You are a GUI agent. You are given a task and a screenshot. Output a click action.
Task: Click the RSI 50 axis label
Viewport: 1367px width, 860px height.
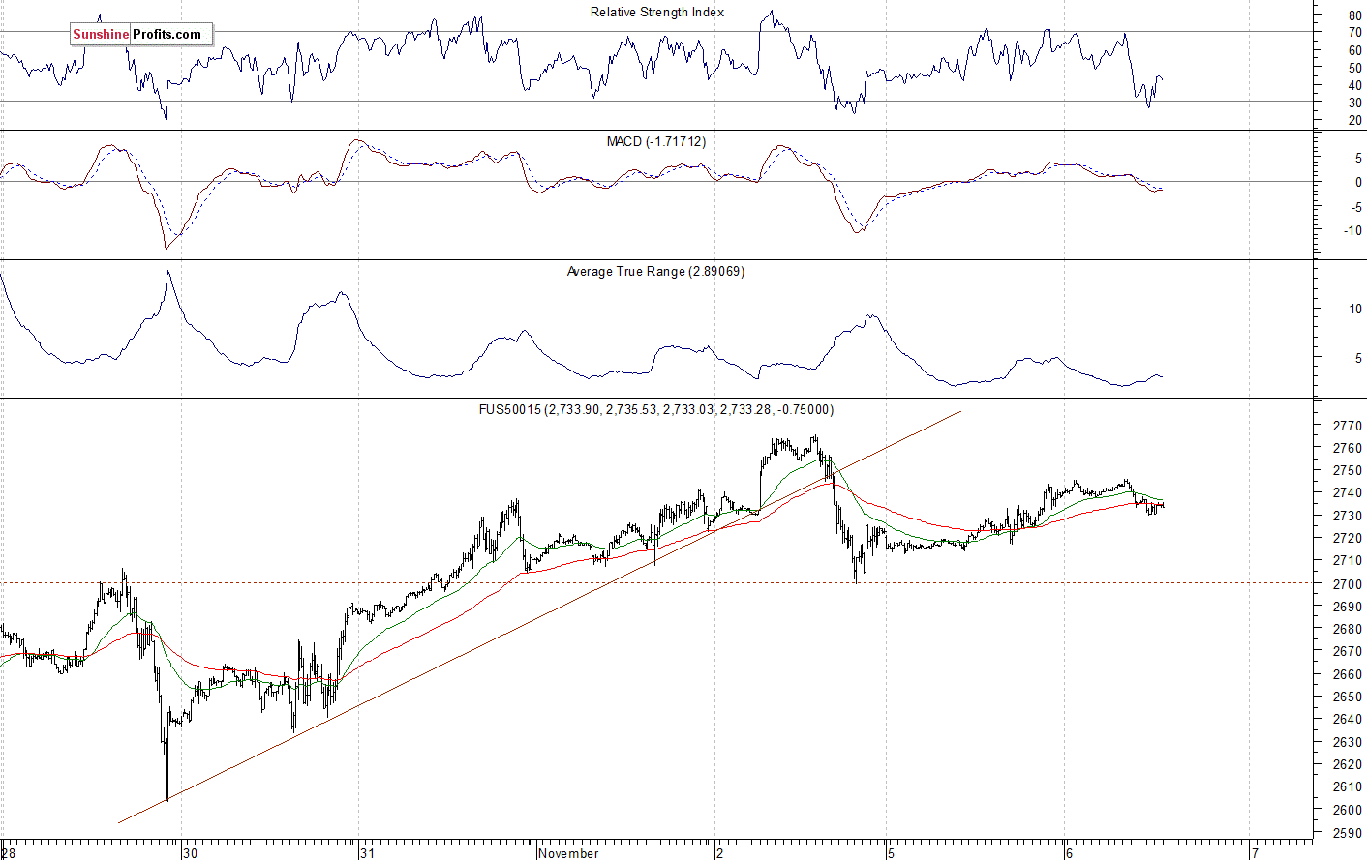click(1354, 68)
